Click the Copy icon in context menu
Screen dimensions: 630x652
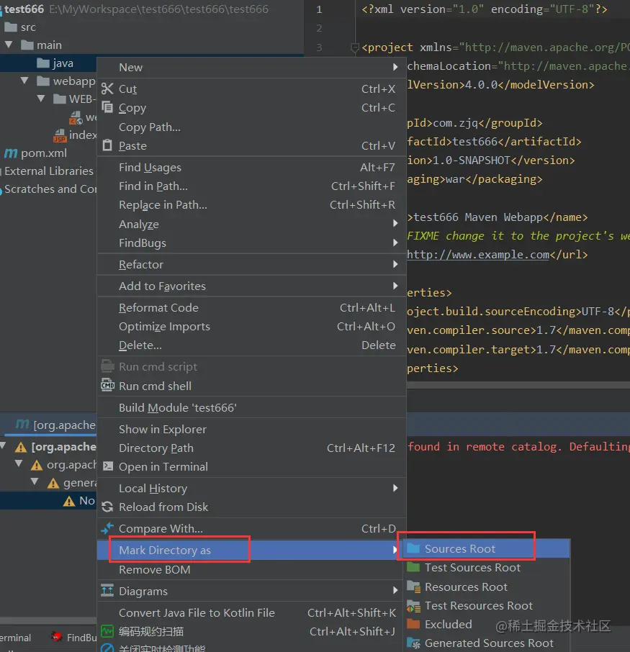(107, 107)
